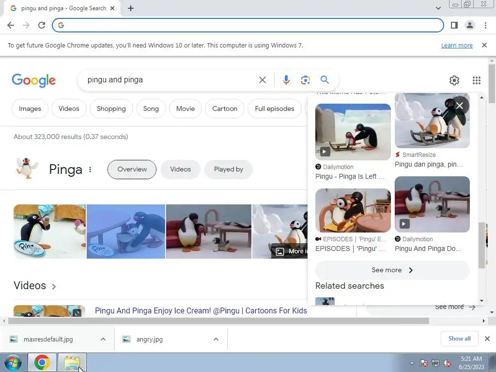Screen dimensions: 496x372
Task: Click the horizontal page scrollbar
Action: coord(218,321)
